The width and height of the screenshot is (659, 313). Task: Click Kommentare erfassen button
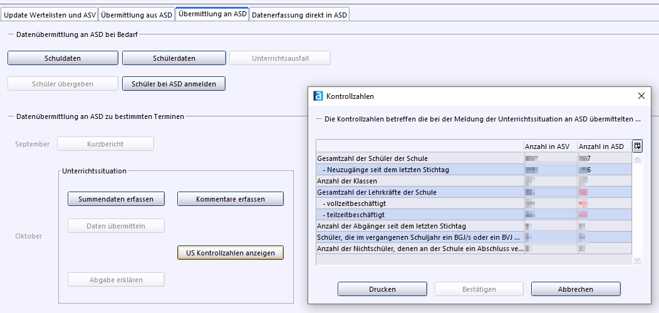[x=231, y=199]
